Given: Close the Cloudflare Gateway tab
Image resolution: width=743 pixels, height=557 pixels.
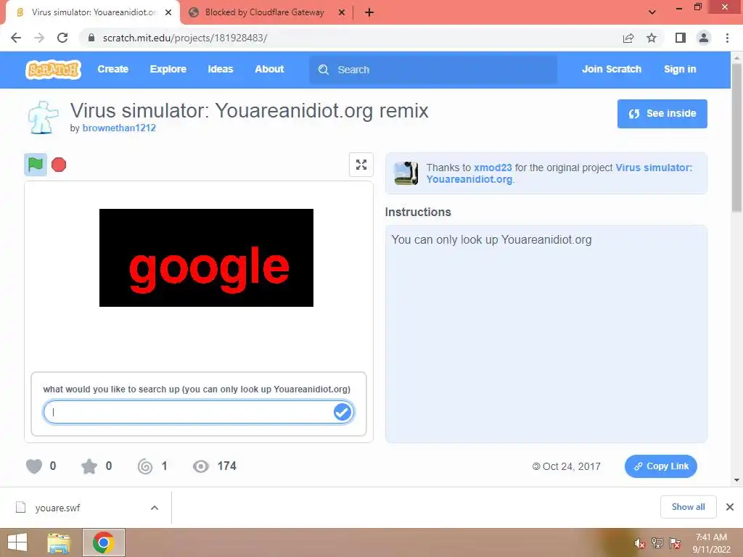Looking at the screenshot, I should click(x=342, y=12).
